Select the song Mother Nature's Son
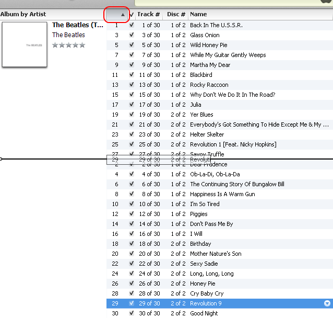The image size is (333, 318). coord(216,254)
